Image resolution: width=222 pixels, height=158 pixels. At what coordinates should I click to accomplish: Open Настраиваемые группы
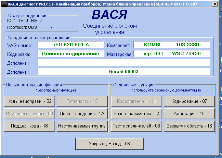(x=82, y=126)
